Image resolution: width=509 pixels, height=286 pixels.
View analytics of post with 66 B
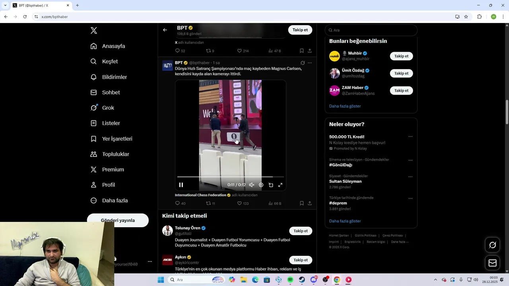pos(275,203)
